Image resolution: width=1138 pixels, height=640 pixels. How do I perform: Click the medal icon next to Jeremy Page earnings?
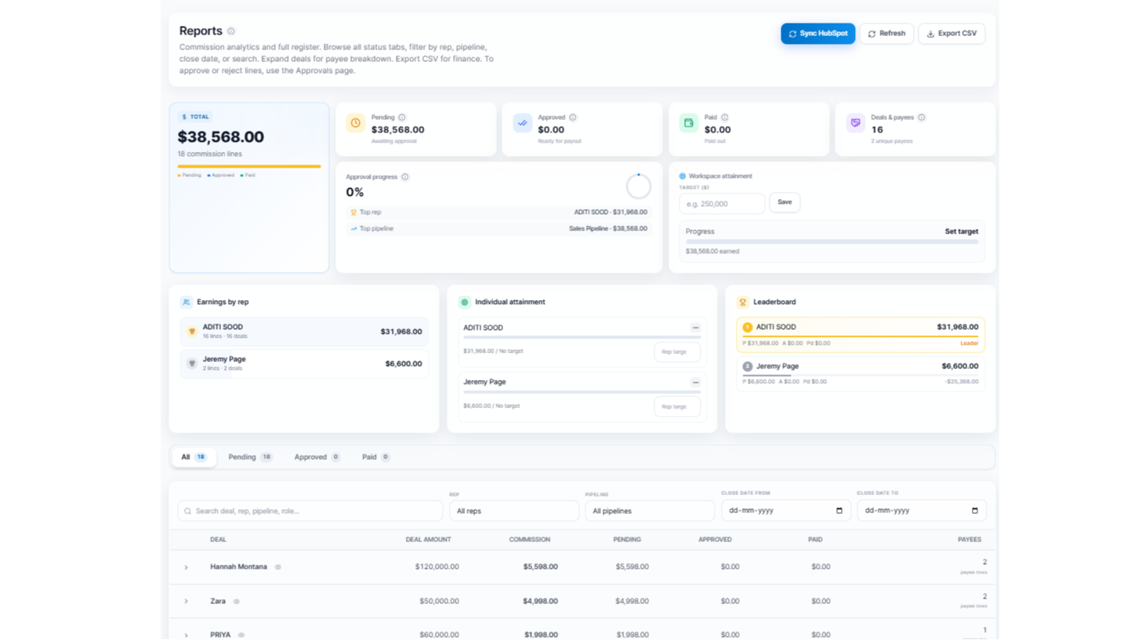point(192,363)
